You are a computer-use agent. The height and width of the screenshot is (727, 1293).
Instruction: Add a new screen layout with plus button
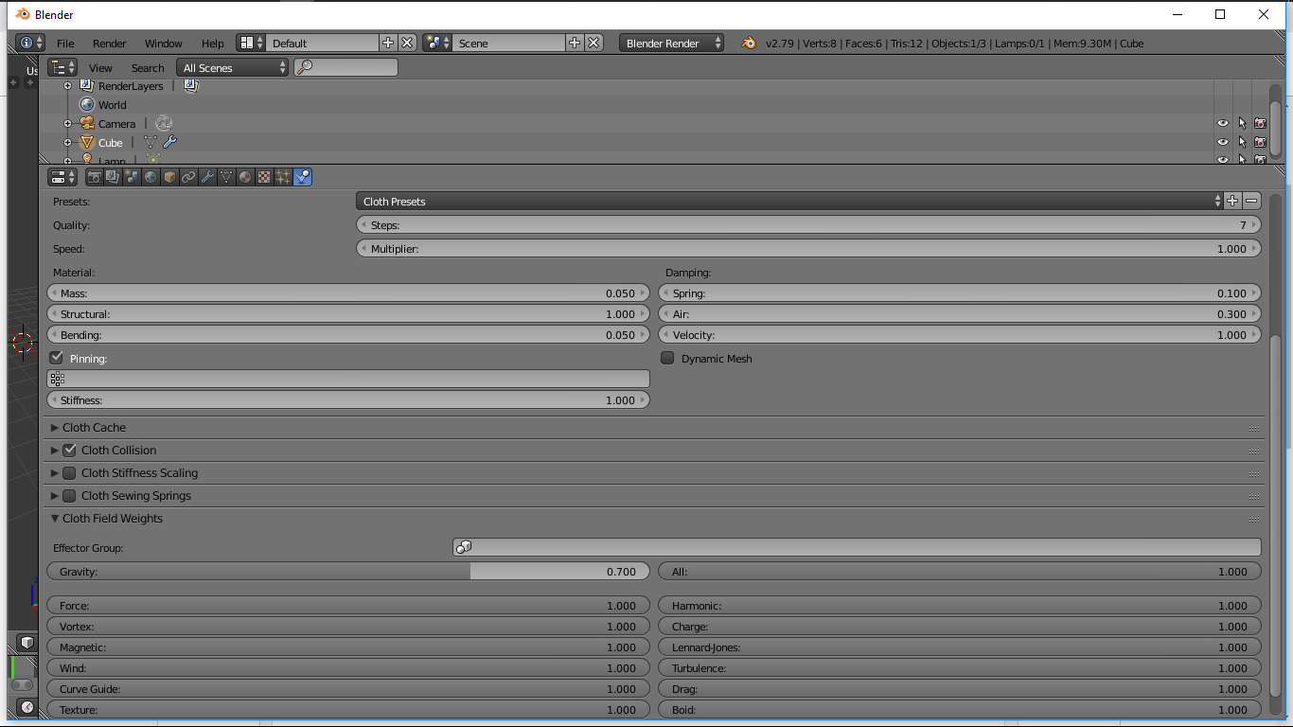[388, 43]
